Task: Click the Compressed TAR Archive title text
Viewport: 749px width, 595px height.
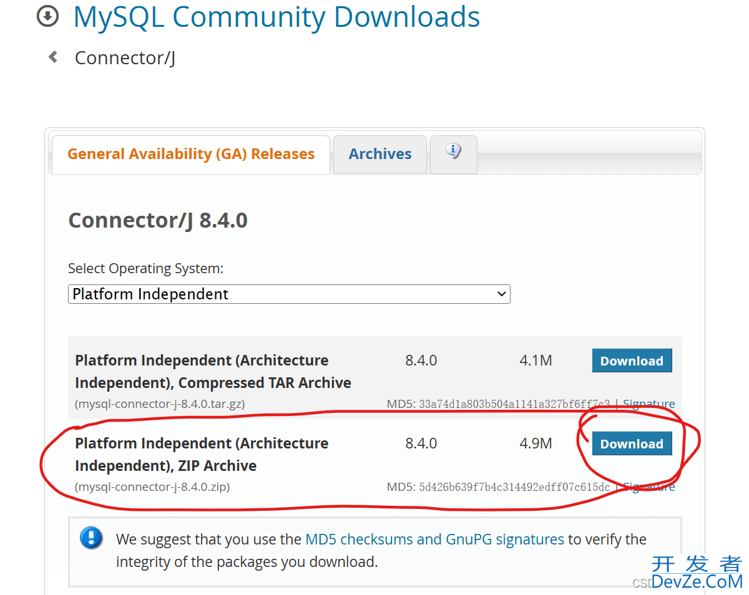Action: 213,371
